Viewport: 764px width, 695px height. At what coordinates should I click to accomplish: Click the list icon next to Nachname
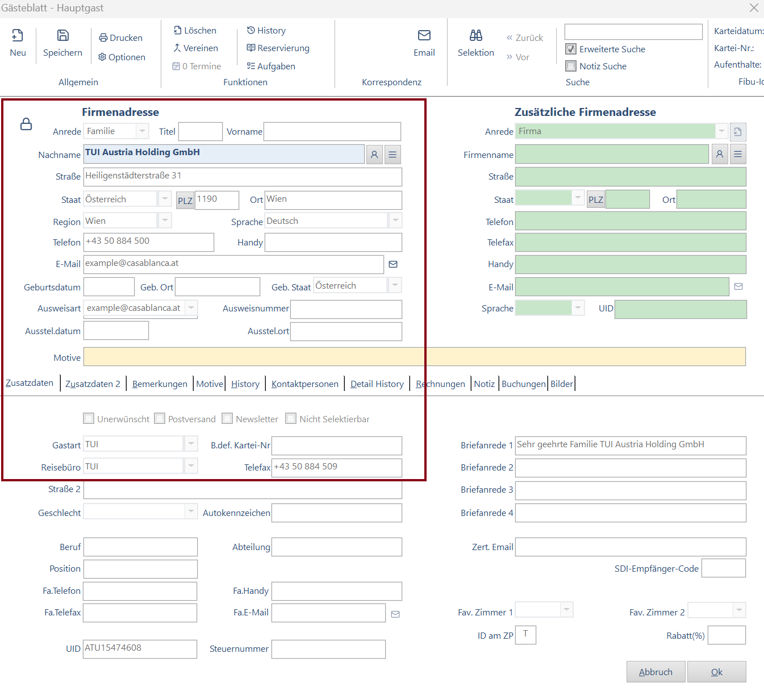pyautogui.click(x=393, y=155)
